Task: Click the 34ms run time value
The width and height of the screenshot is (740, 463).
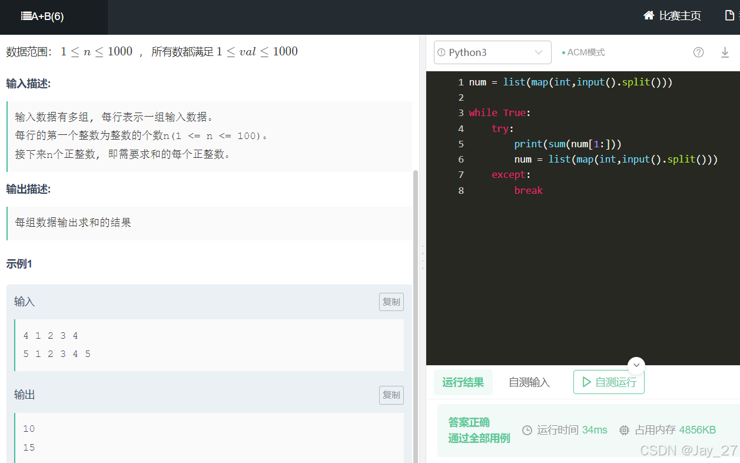Action: pyautogui.click(x=595, y=431)
